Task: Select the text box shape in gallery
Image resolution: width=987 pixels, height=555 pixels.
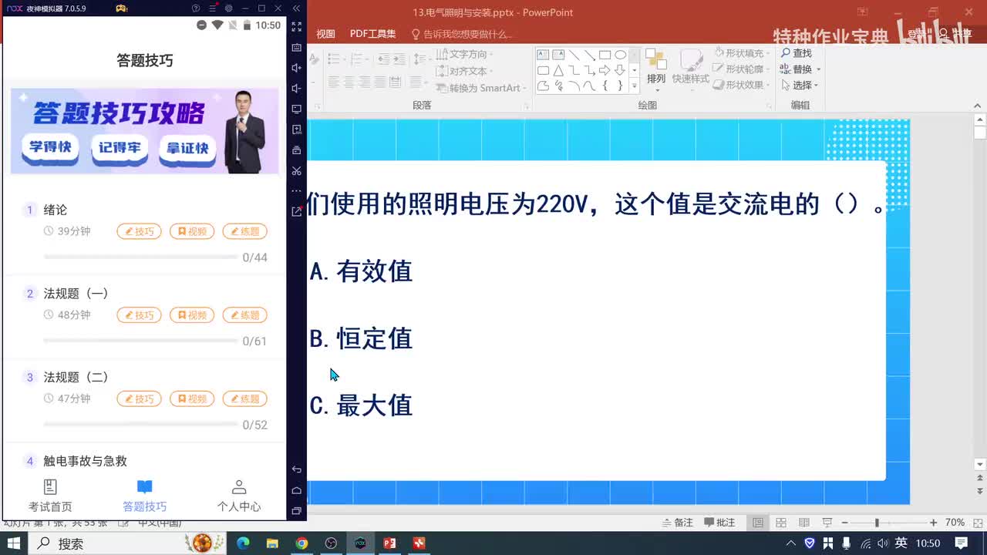Action: pos(543,55)
